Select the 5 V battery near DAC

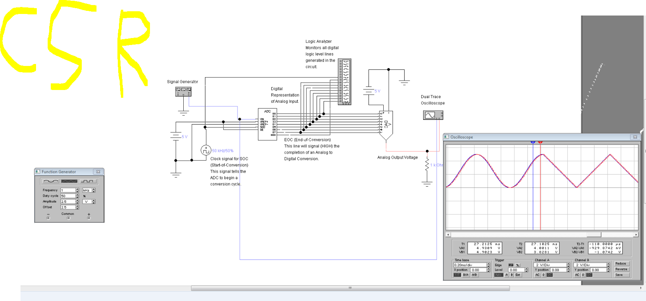tap(368, 91)
